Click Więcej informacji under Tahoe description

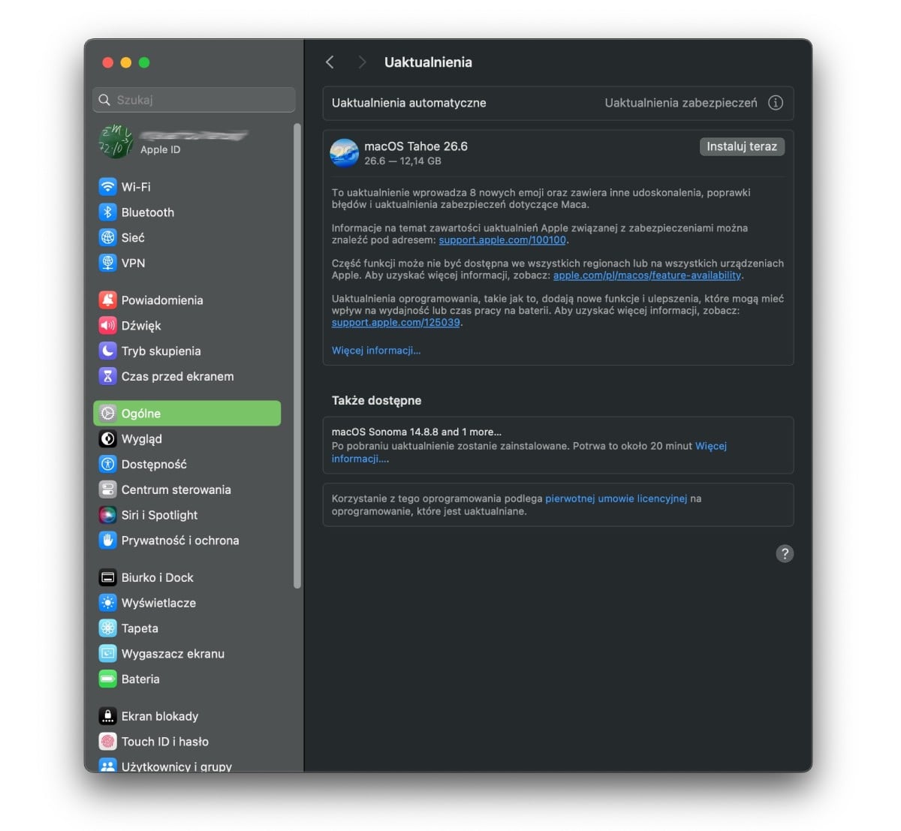pyautogui.click(x=376, y=351)
